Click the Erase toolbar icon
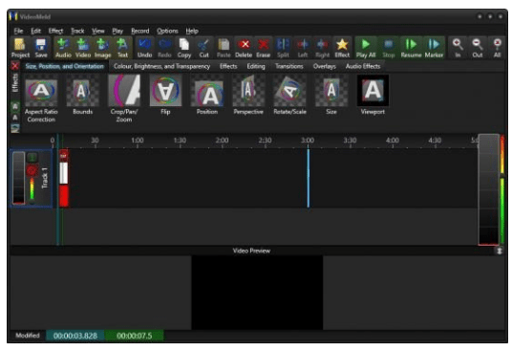 click(x=264, y=48)
